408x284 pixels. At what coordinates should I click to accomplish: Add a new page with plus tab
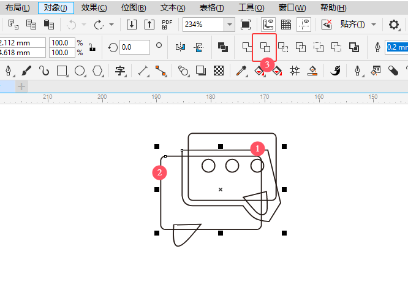pos(21,86)
